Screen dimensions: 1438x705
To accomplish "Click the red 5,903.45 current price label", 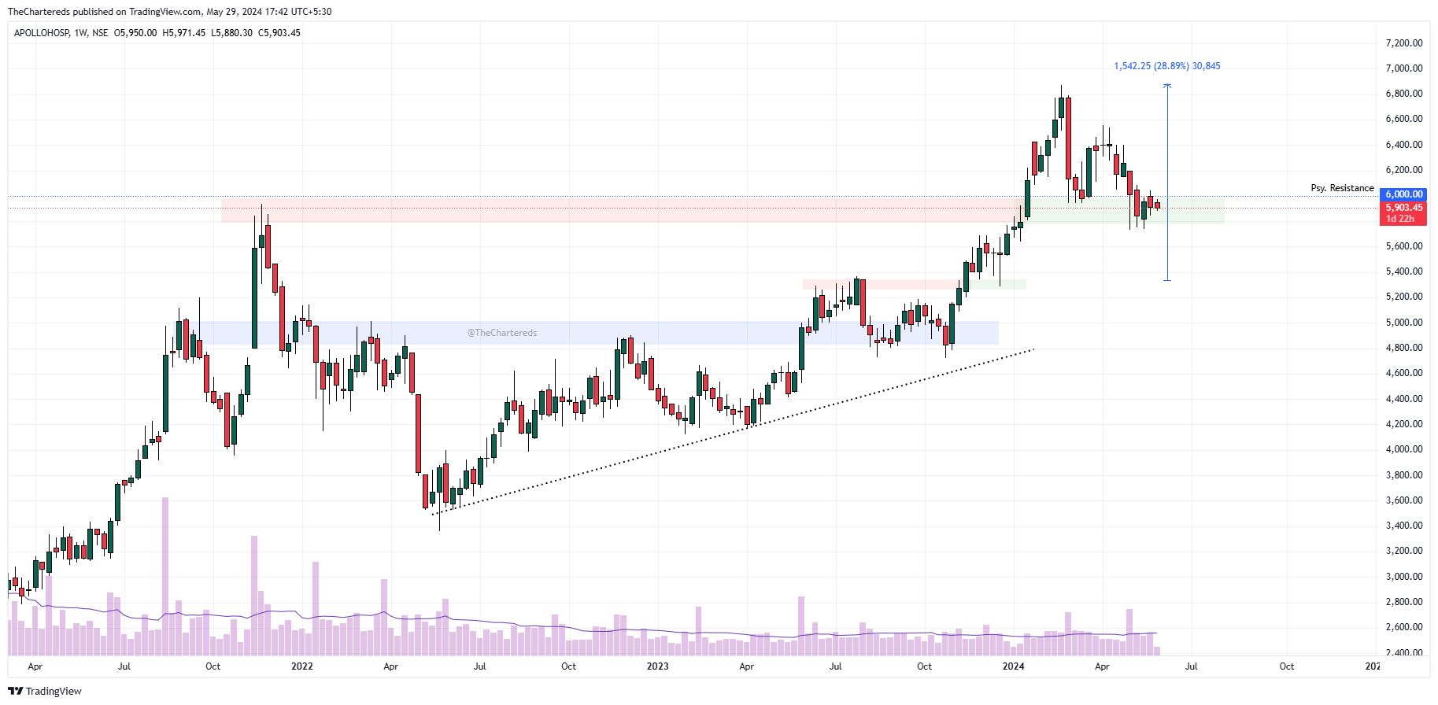I will [x=1403, y=208].
